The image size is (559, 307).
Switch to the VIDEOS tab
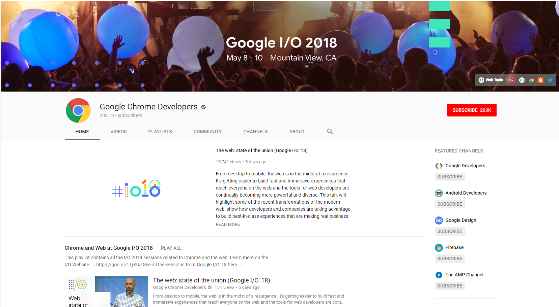coord(118,132)
